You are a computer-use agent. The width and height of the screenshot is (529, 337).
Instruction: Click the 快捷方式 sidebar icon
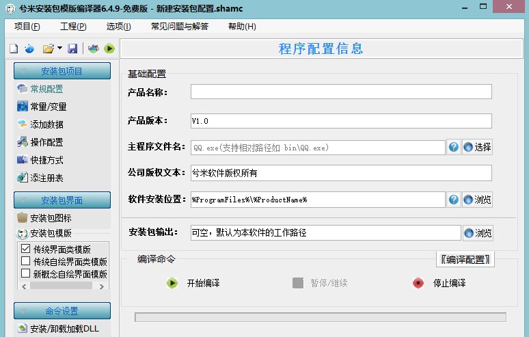point(23,159)
